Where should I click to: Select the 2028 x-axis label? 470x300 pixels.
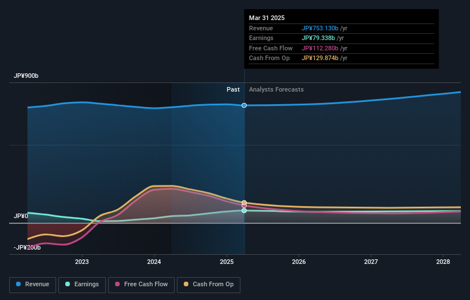coord(443,262)
